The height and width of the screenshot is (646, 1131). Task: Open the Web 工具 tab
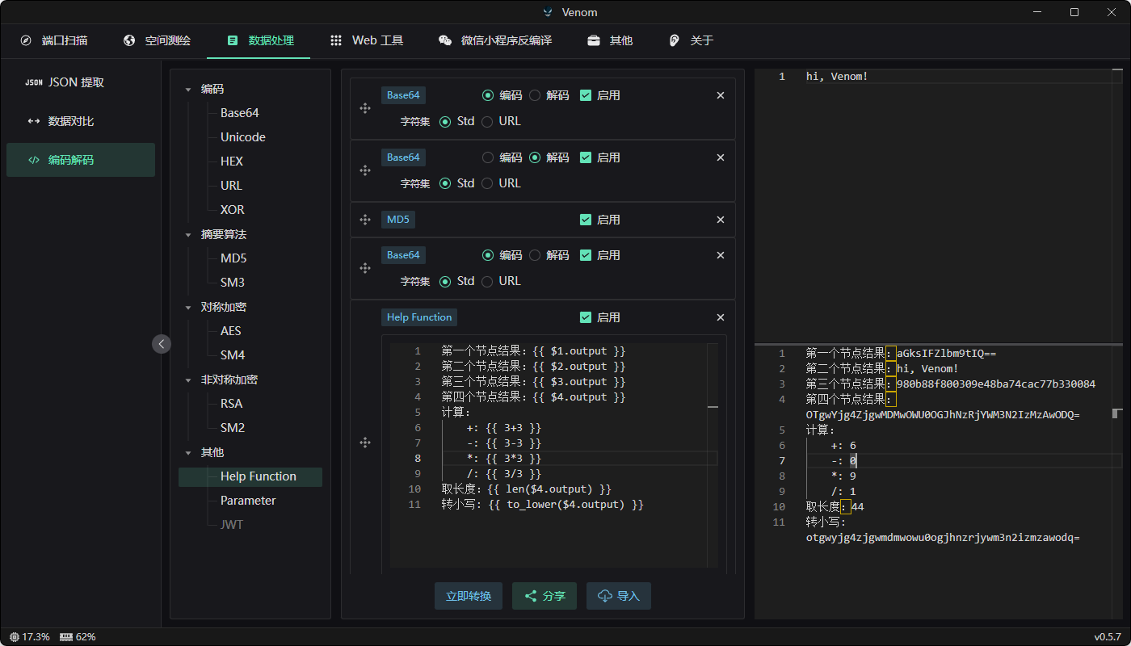[x=365, y=40]
